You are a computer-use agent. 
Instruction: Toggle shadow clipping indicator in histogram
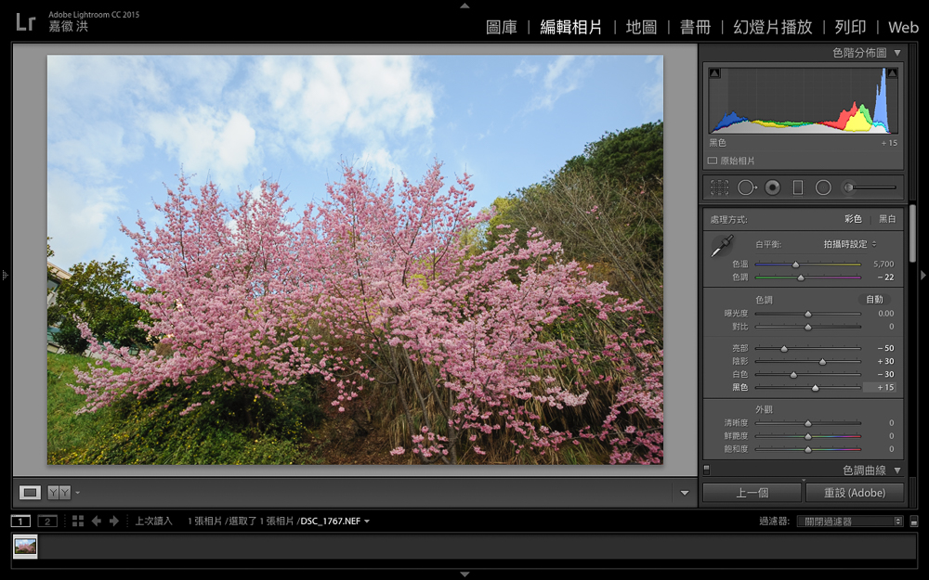coord(713,73)
